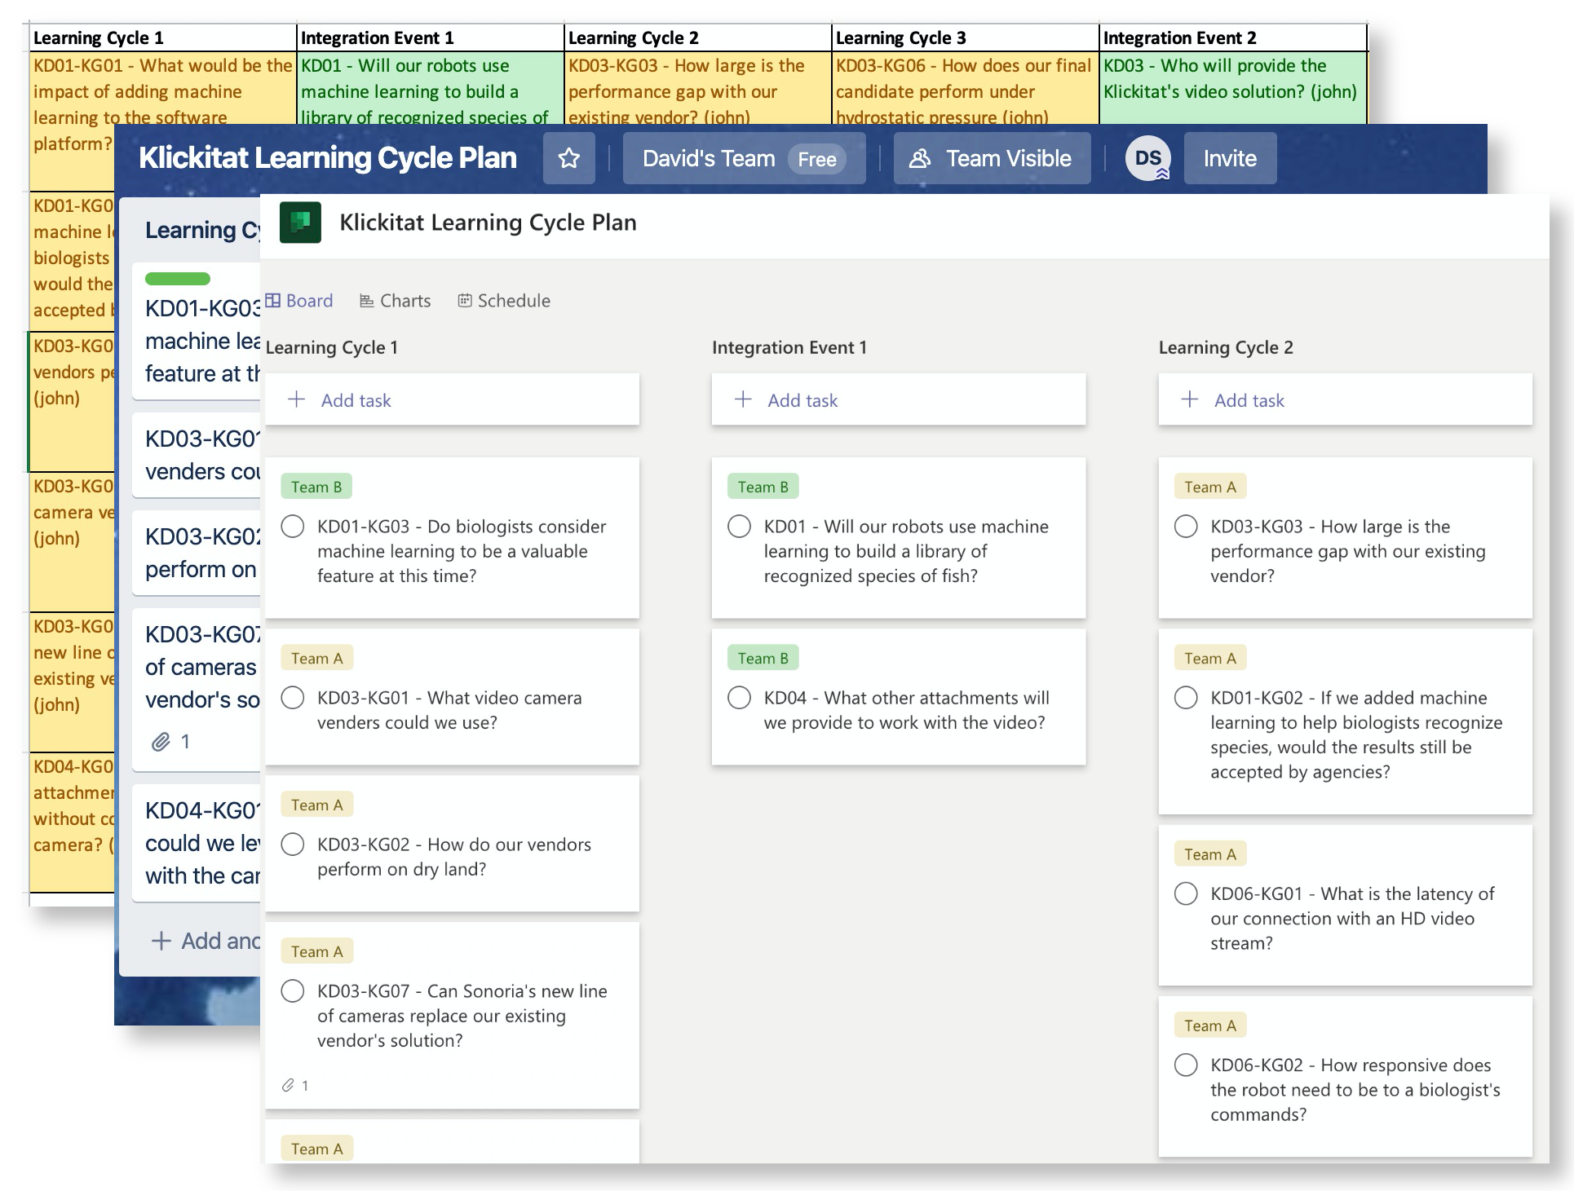Click the paperclip attachment icon on KD03-KG07 Planner card
Screen dimensions: 1574x1191
[x=288, y=1085]
